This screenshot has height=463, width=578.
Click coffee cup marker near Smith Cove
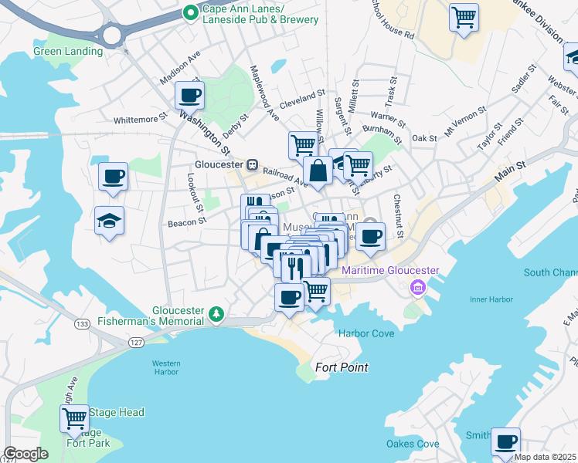(505, 443)
